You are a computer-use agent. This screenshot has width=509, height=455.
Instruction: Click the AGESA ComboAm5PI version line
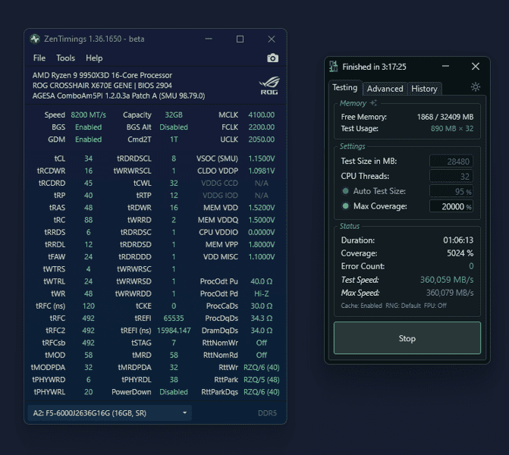click(118, 96)
